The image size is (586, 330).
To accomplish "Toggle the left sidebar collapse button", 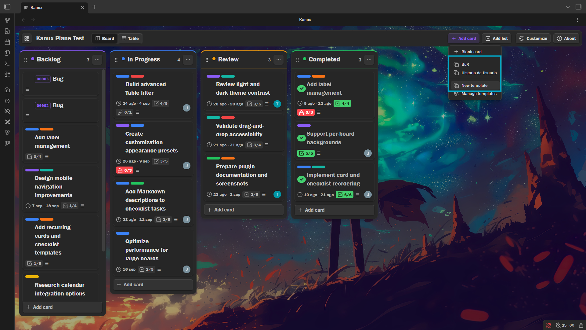I will point(7,7).
